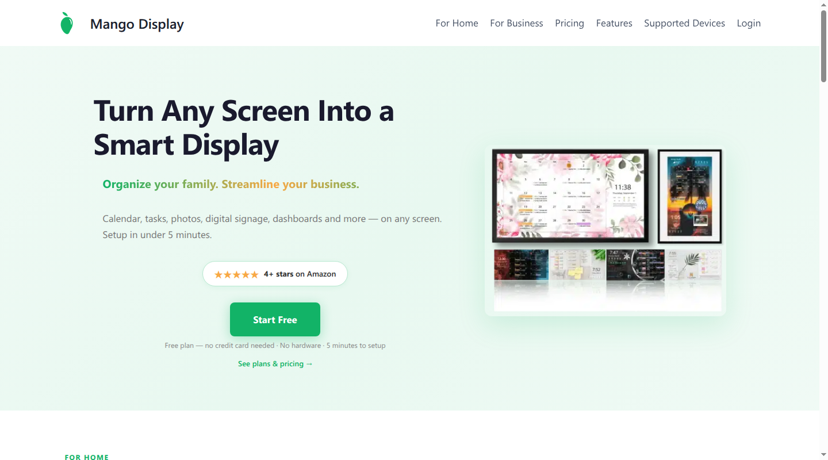Click the FOR HOME section label
This screenshot has width=828, height=460.
point(87,458)
